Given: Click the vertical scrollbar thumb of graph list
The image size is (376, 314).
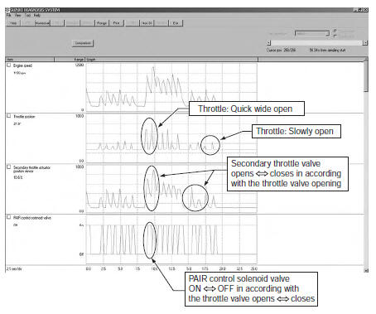Looking at the screenshot, I should pos(366,76).
